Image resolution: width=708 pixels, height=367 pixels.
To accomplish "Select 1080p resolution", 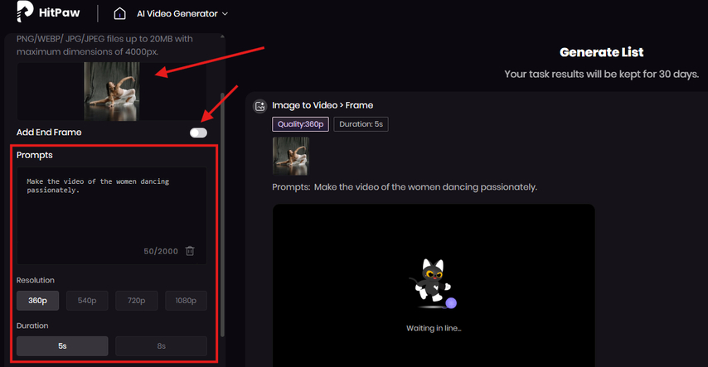I will pyautogui.click(x=186, y=301).
